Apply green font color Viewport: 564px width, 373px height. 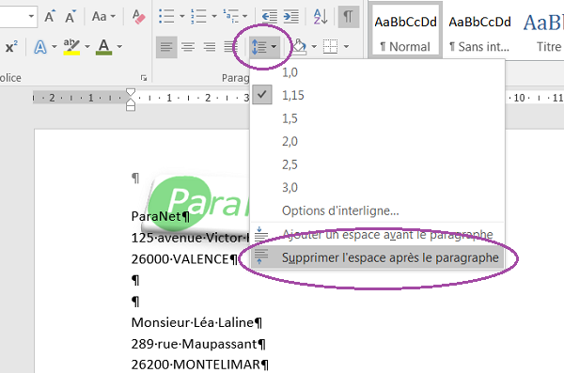[x=104, y=47]
